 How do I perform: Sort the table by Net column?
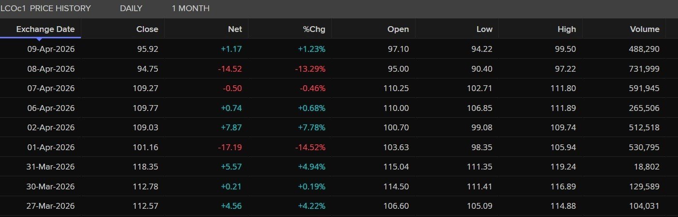coord(235,29)
